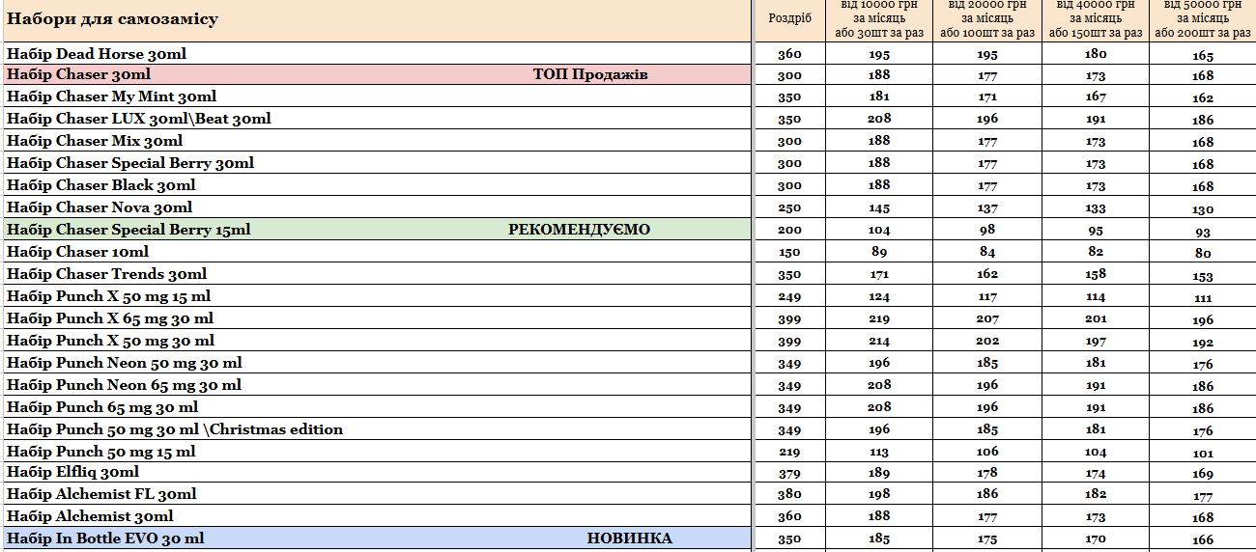Select value 169 in Elfliq row

(x=1203, y=474)
